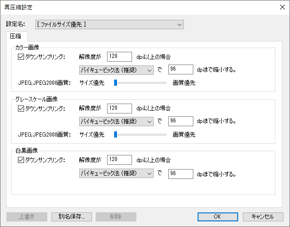Toggle グレースケール画像 downsampling checkbox
290x227 pixels.
tap(20, 108)
